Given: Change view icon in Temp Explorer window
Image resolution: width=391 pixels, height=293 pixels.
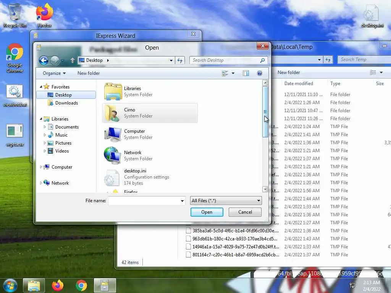Looking at the screenshot, I should (x=373, y=72).
